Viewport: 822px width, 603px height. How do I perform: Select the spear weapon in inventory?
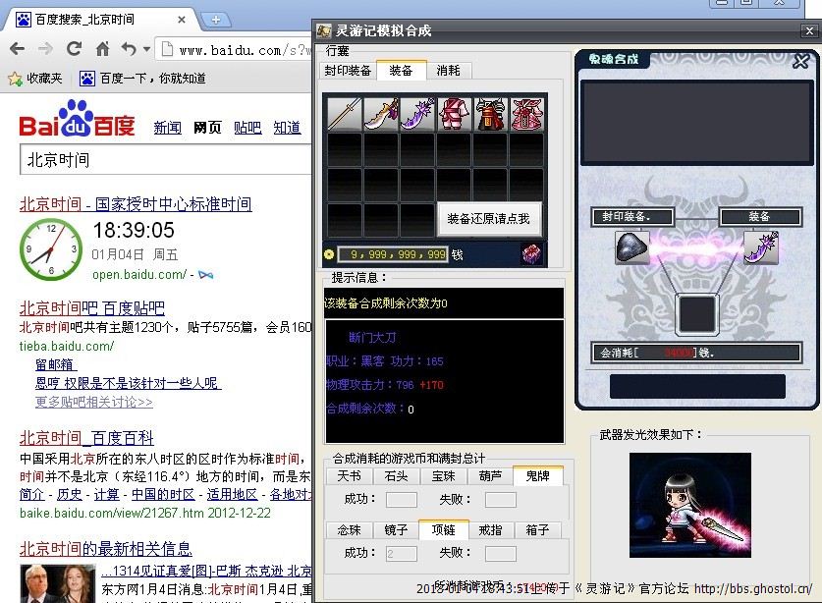pyautogui.click(x=345, y=114)
